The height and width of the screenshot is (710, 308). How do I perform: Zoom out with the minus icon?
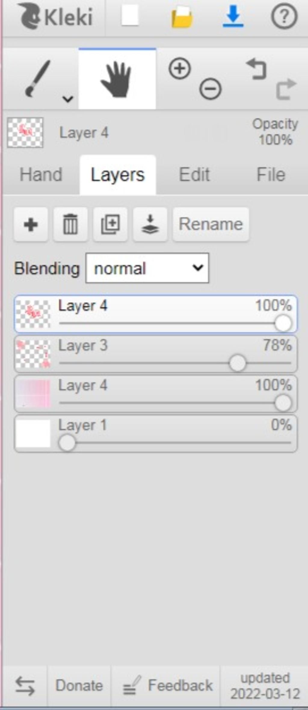(210, 89)
